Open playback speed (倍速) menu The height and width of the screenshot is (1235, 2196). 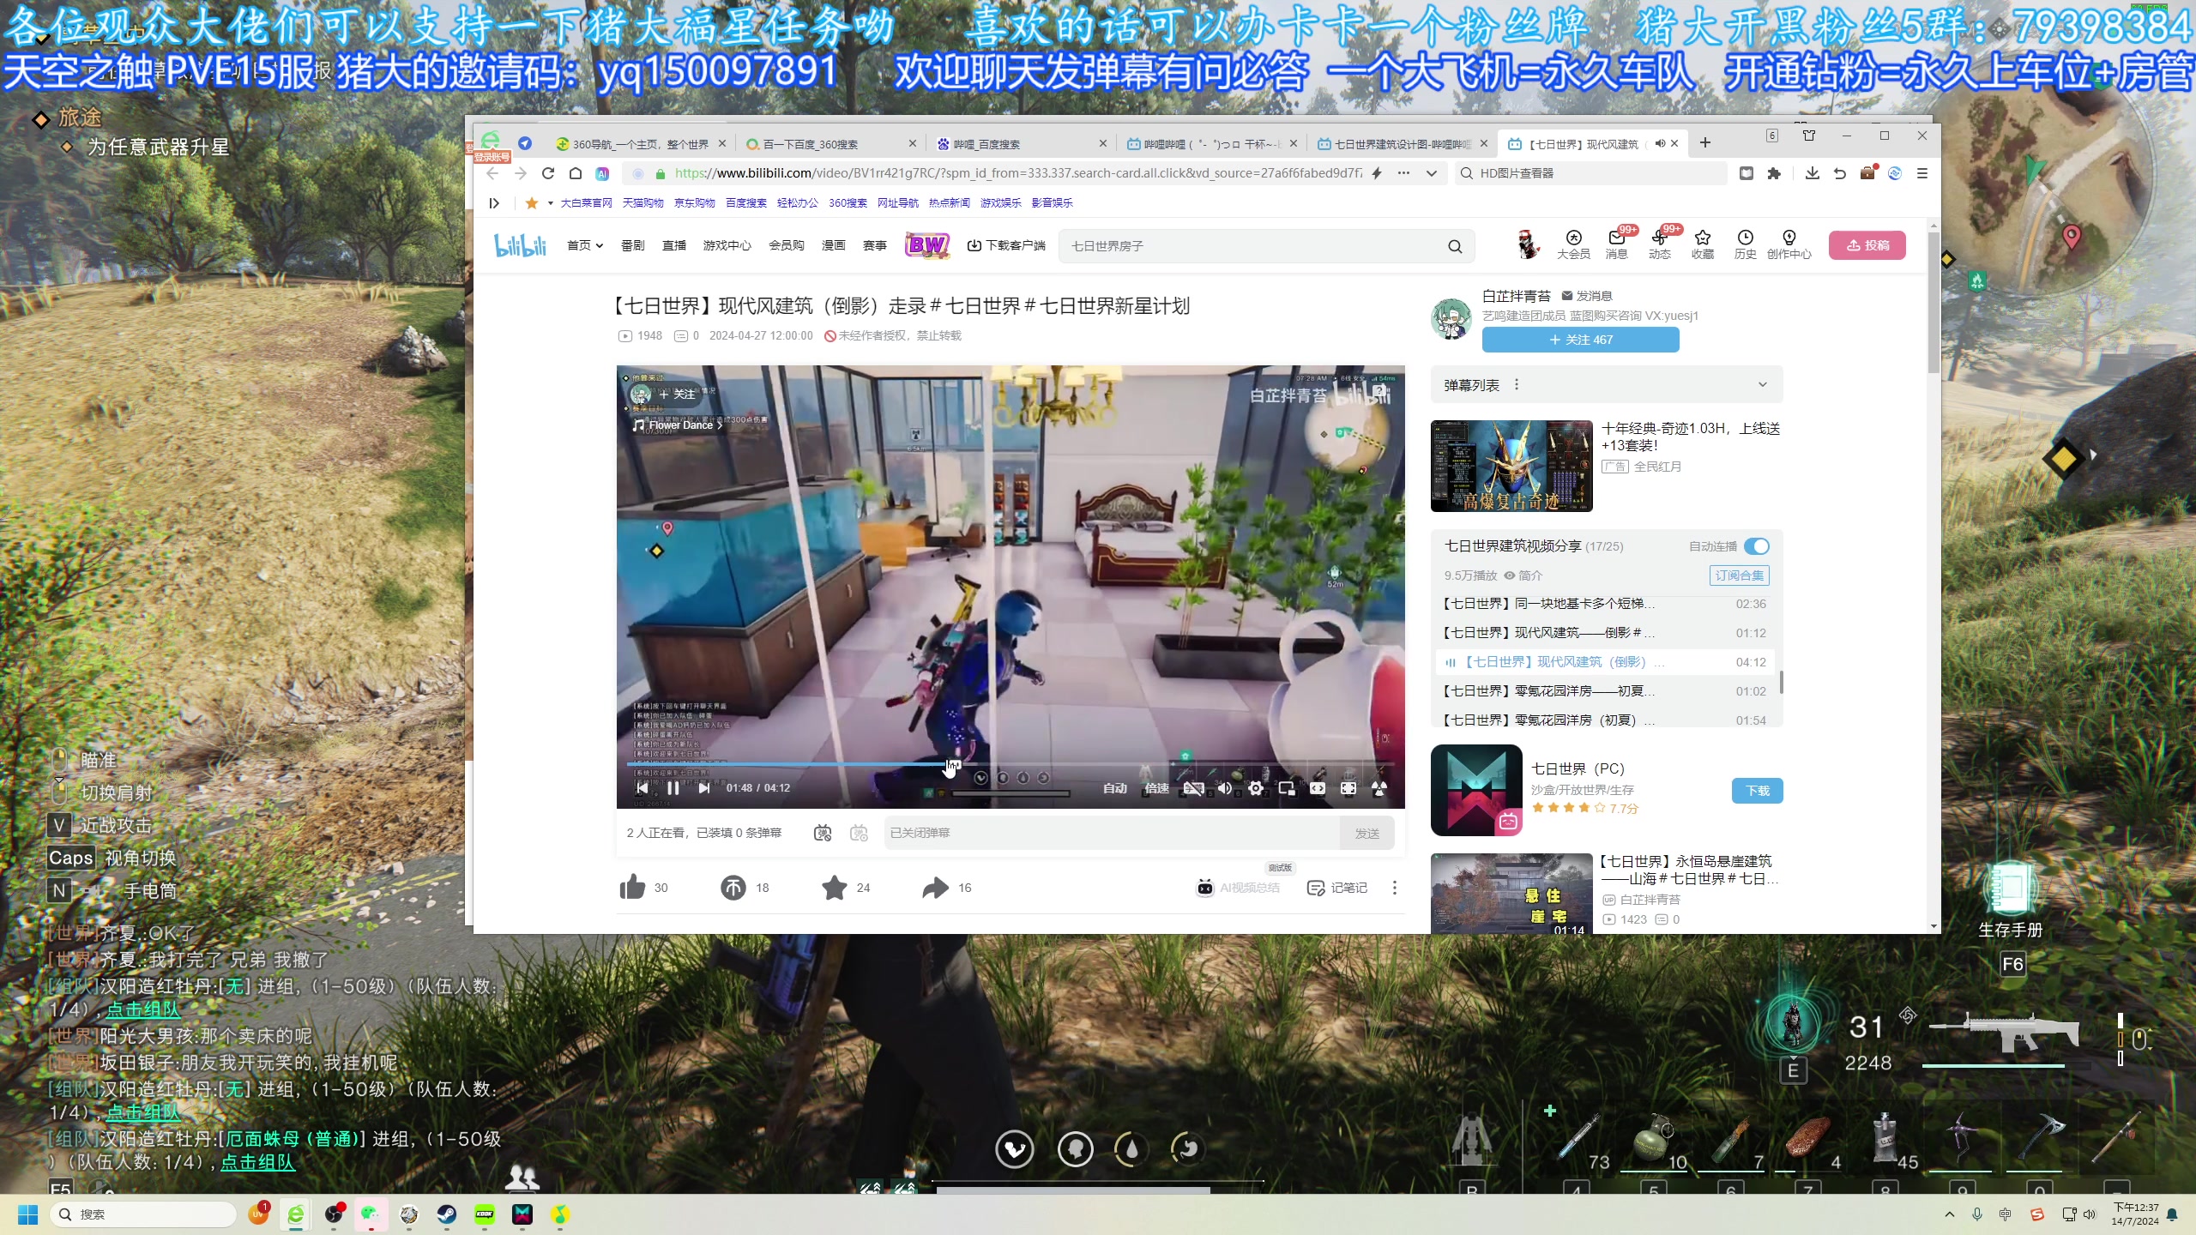coord(1156,788)
